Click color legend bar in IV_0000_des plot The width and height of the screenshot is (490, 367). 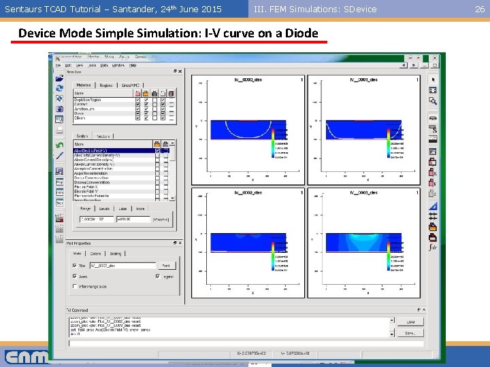pyautogui.click(x=273, y=143)
